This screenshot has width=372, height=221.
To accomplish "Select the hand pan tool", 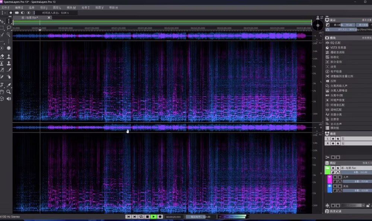I will pyautogui.click(x=2, y=92).
